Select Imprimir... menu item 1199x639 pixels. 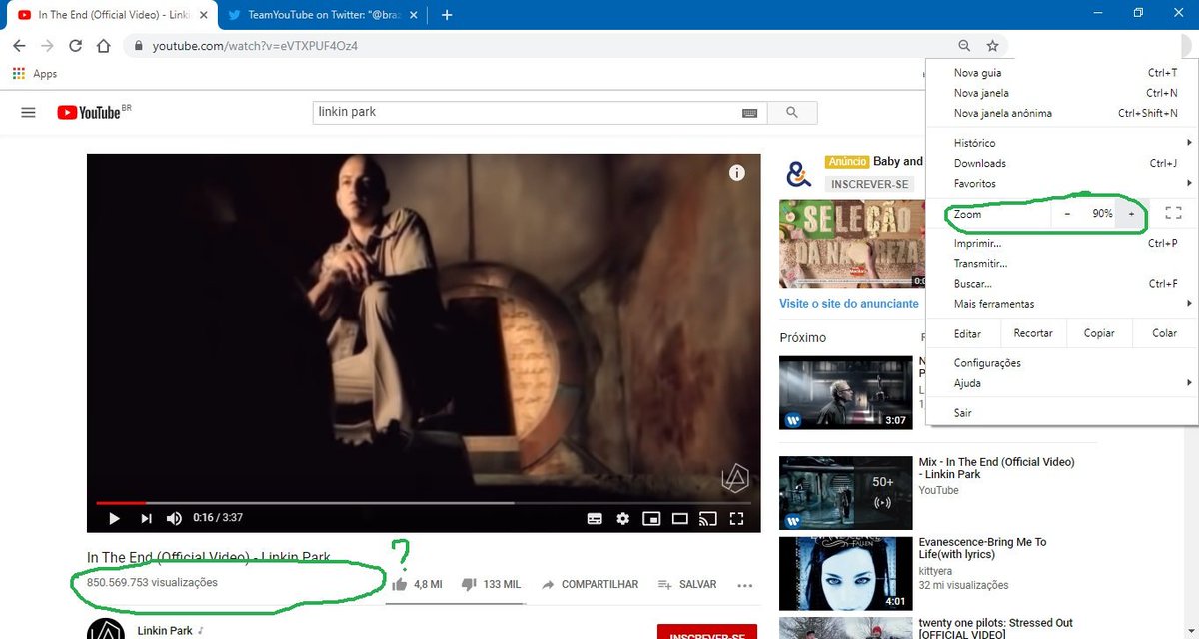click(x=1063, y=243)
